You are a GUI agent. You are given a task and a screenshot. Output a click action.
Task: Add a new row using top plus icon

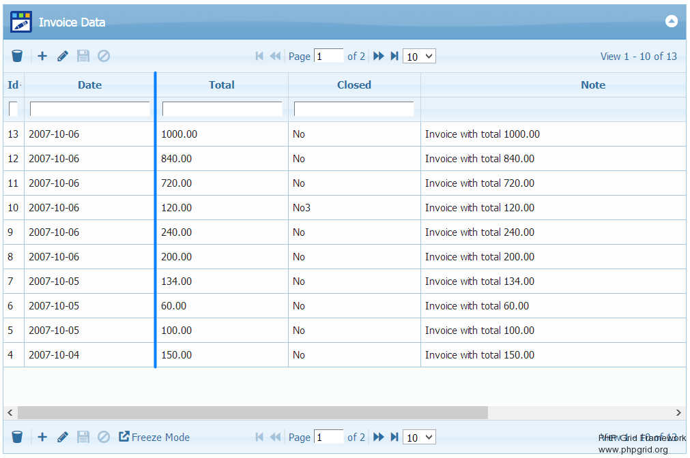pyautogui.click(x=42, y=56)
